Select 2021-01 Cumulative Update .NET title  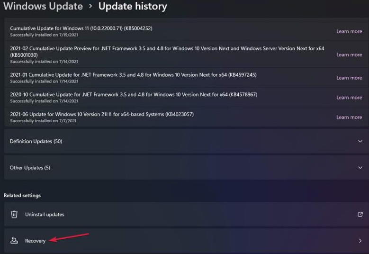(x=133, y=75)
